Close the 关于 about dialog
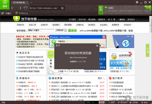The height and width of the screenshot is (104, 152). 97,46
